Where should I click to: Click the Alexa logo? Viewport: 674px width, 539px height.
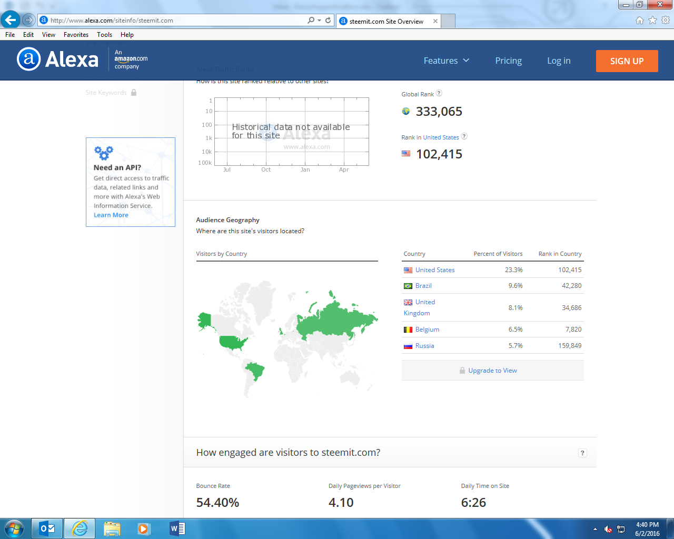pos(57,59)
